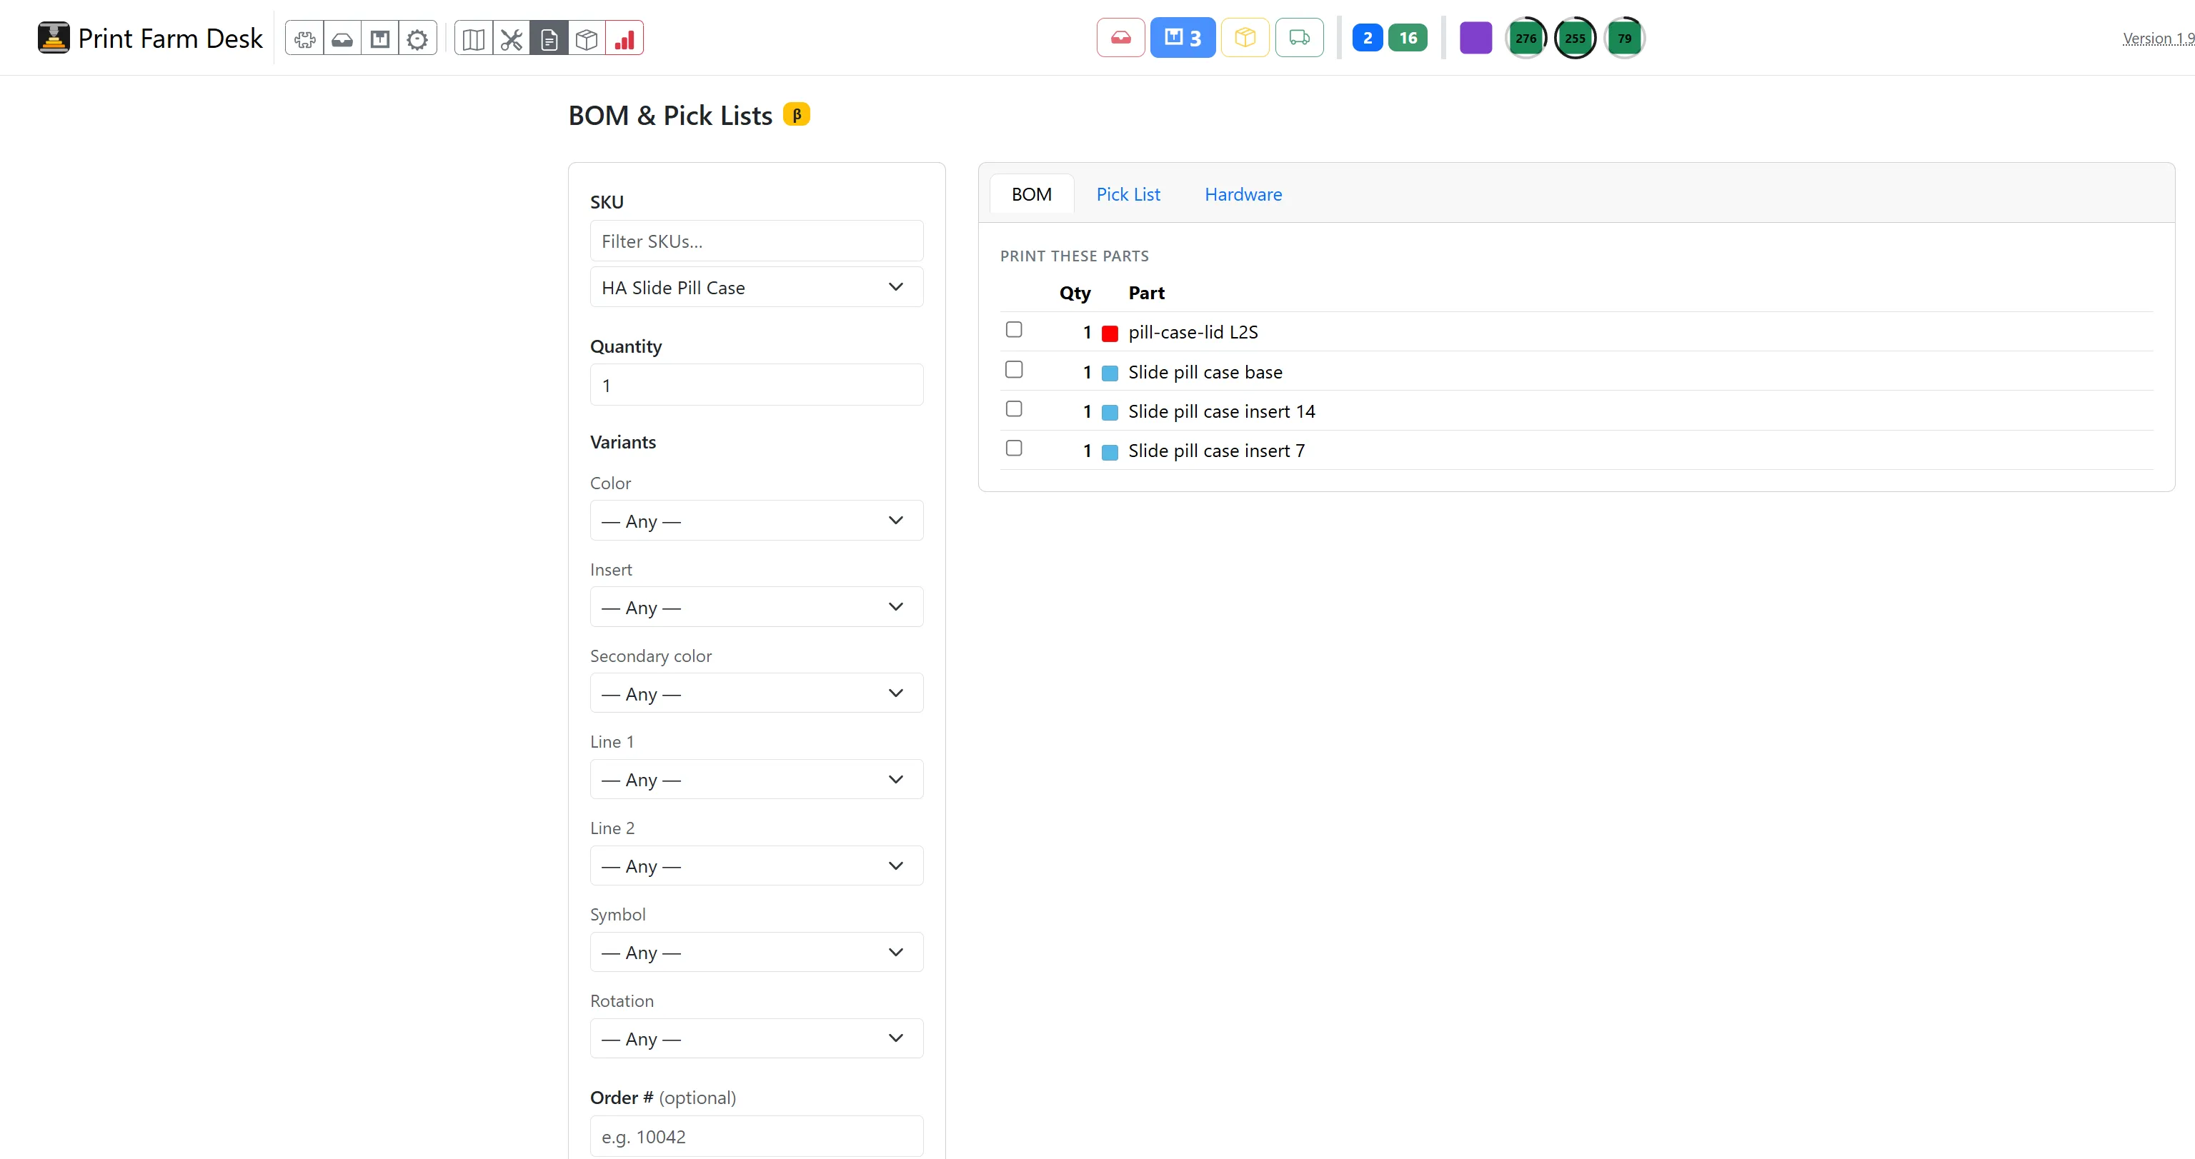The width and height of the screenshot is (2195, 1159).
Task: Open the Secondary color dropdown
Action: coord(757,693)
